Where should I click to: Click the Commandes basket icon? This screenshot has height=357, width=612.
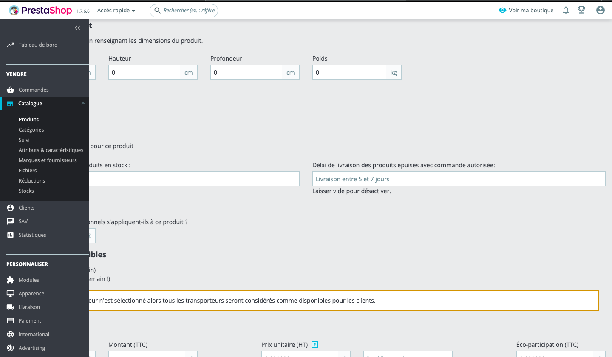pyautogui.click(x=11, y=90)
